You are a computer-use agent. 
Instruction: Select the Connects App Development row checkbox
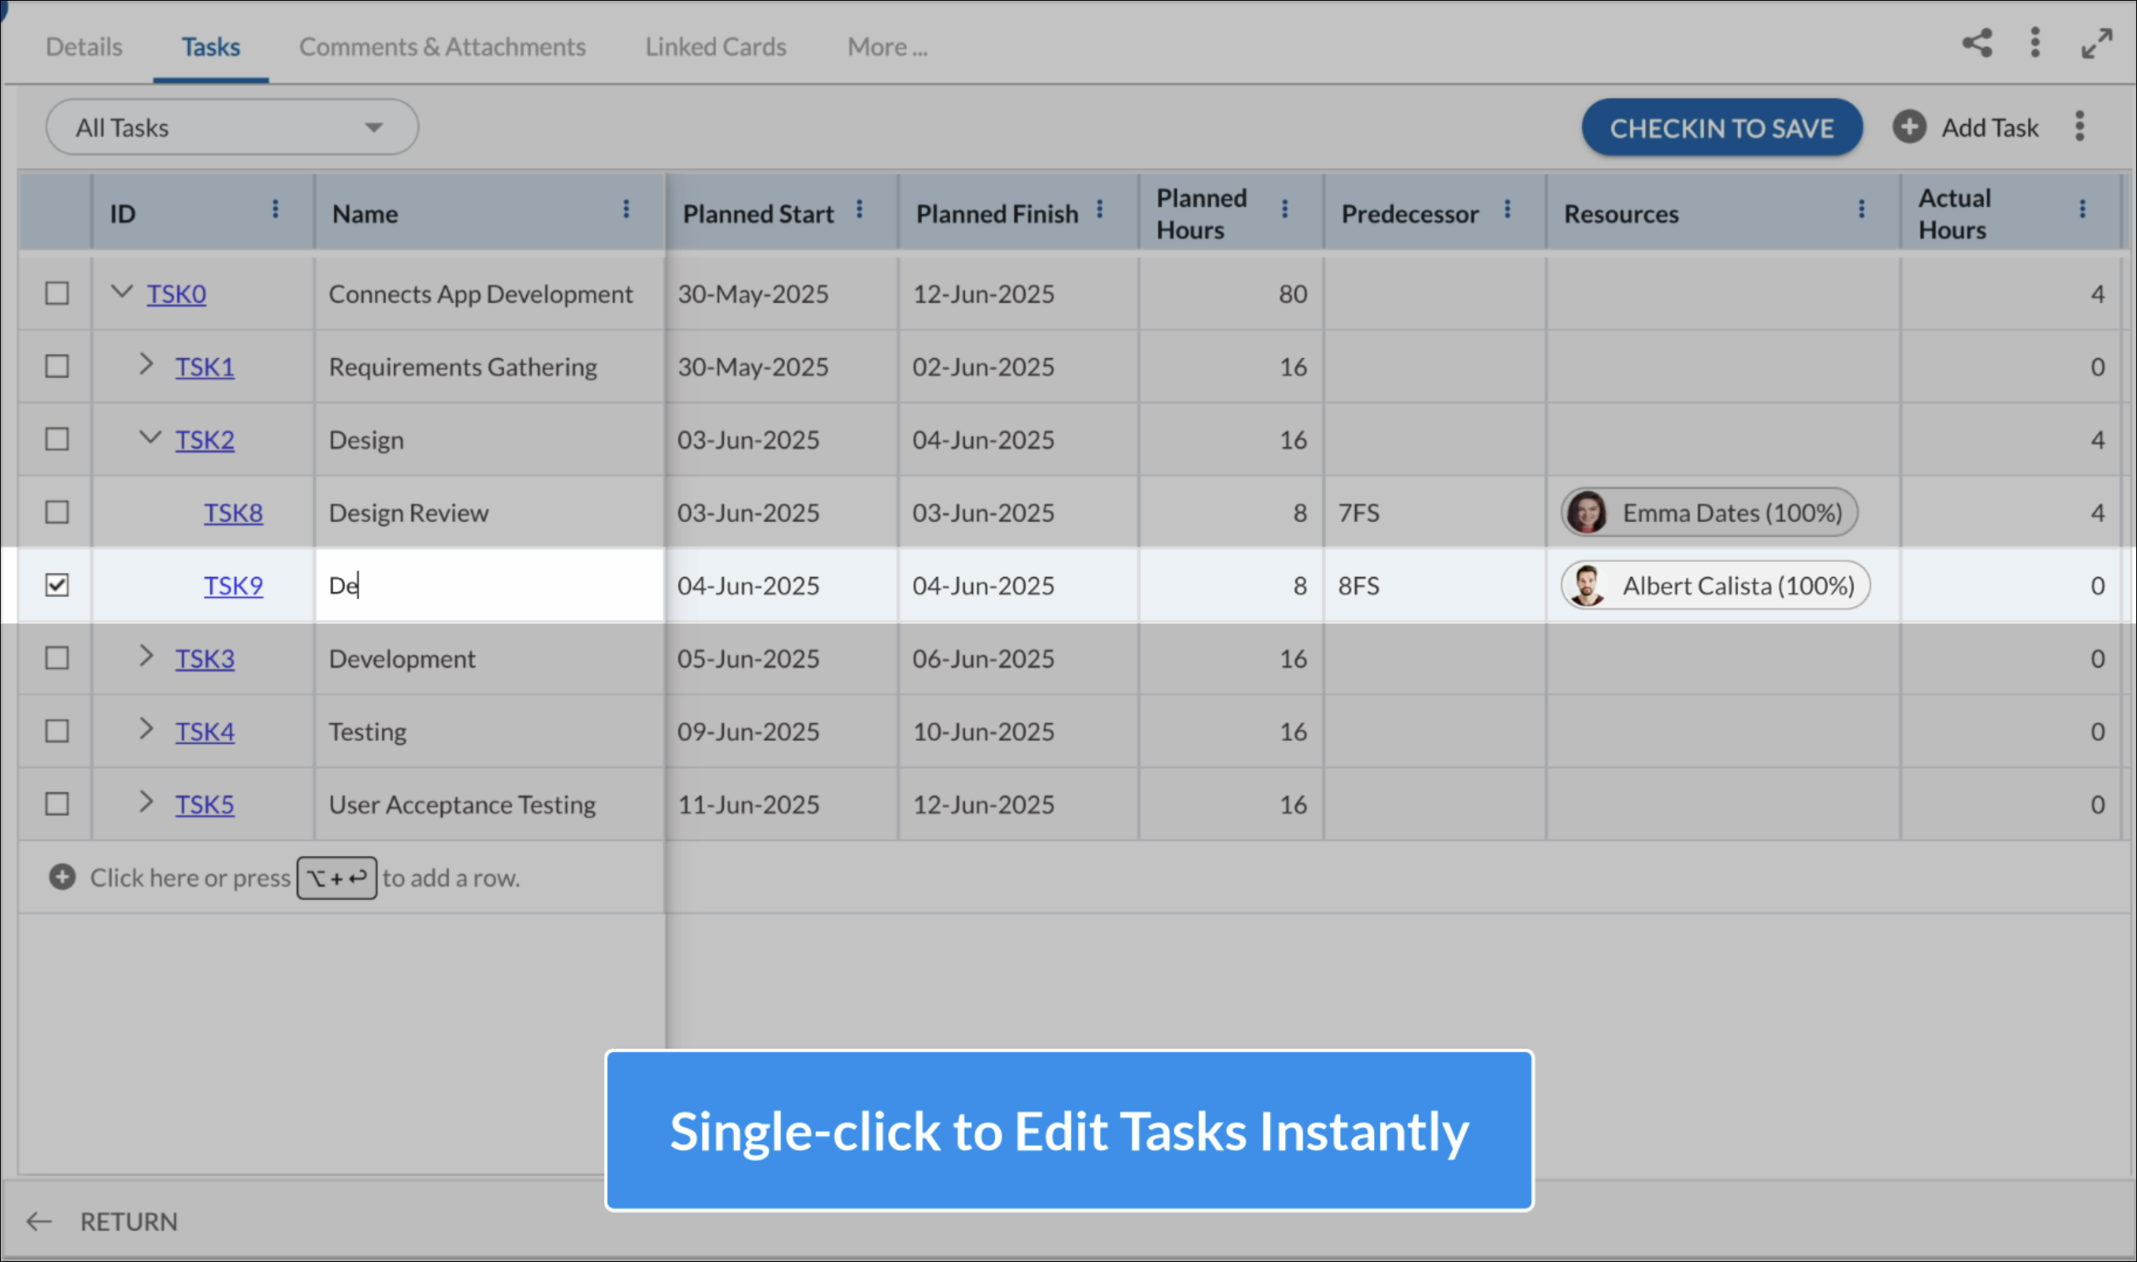(57, 294)
